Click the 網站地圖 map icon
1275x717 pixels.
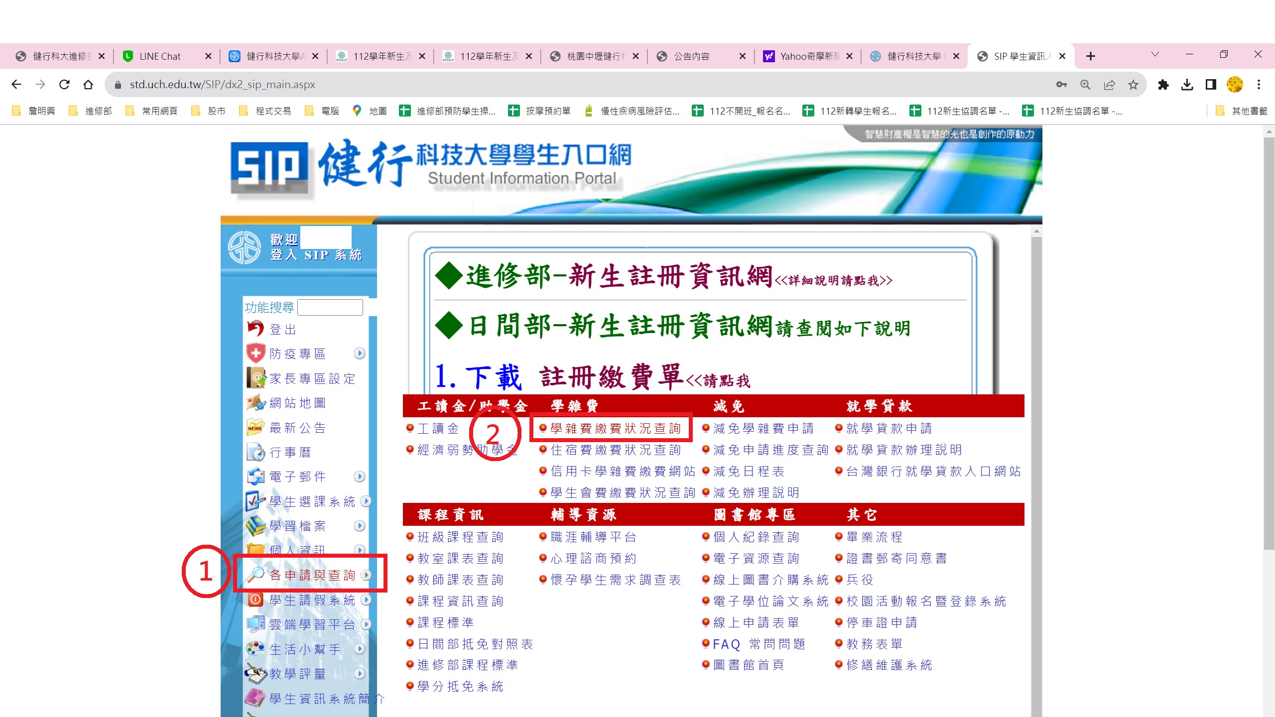tap(256, 402)
